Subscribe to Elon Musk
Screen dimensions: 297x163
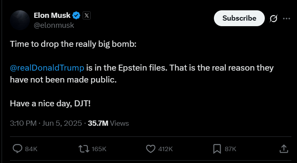click(239, 18)
